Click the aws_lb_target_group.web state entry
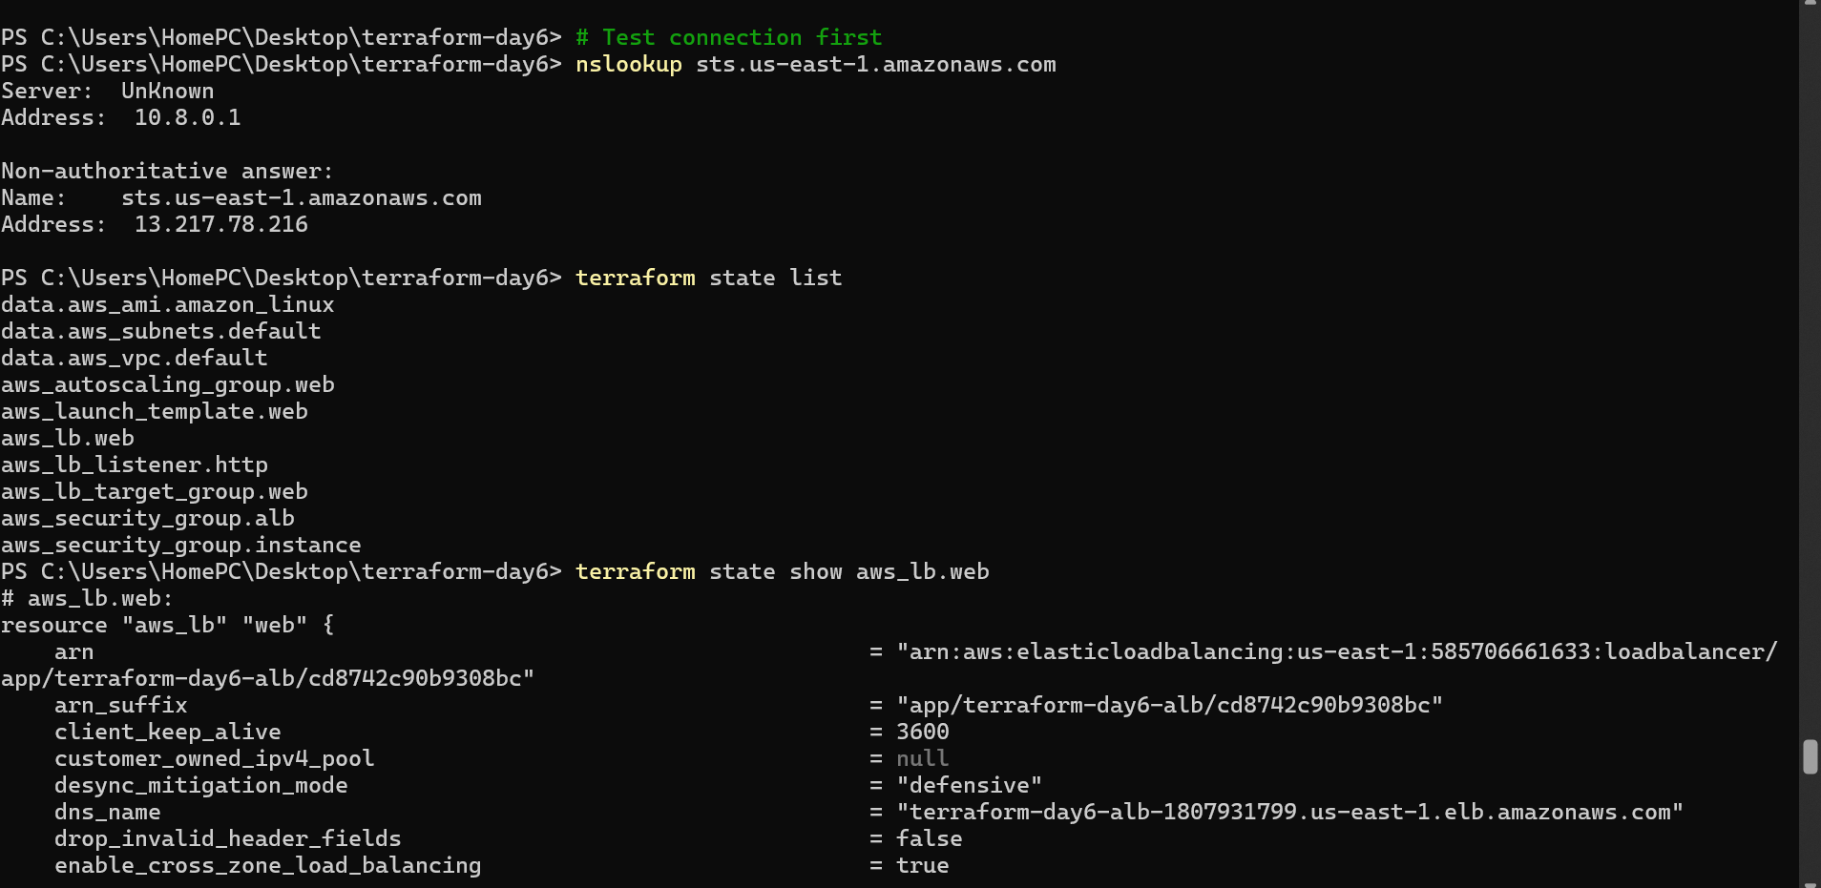1821x888 pixels. (x=155, y=492)
